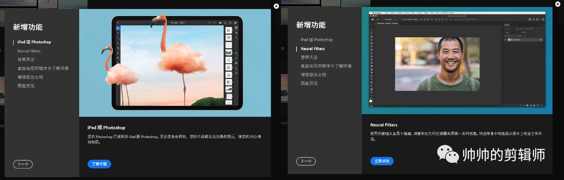Open '替换天空' in the flamingo dialog's list
This screenshot has width=564, height=180.
(x=26, y=60)
